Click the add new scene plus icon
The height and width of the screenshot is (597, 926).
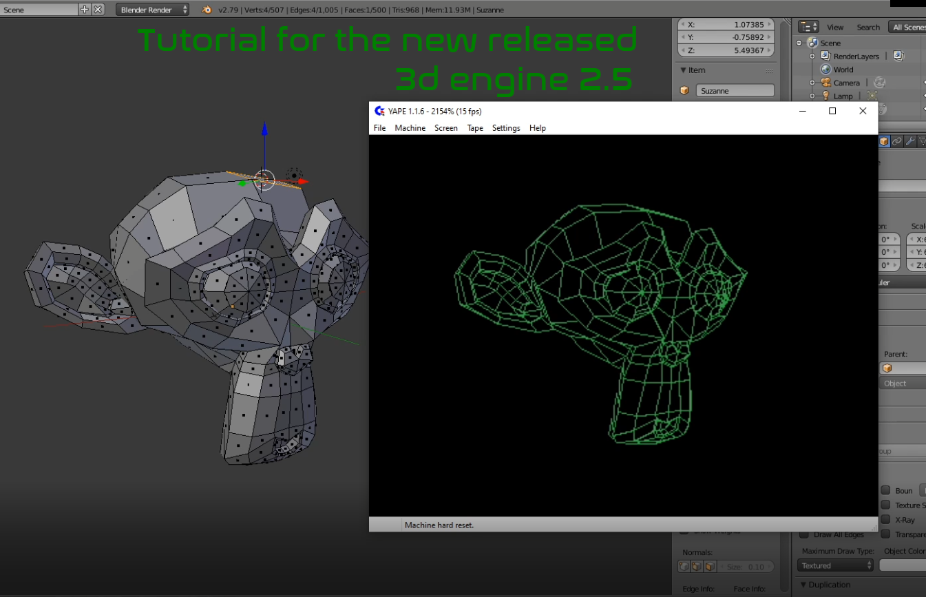[x=85, y=10]
